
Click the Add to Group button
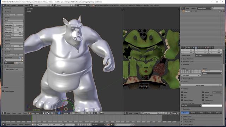[200, 85]
